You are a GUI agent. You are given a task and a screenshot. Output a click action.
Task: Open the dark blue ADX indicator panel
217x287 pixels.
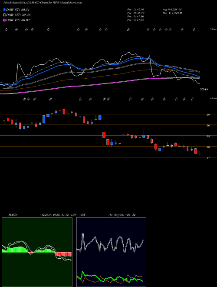pos(111,252)
